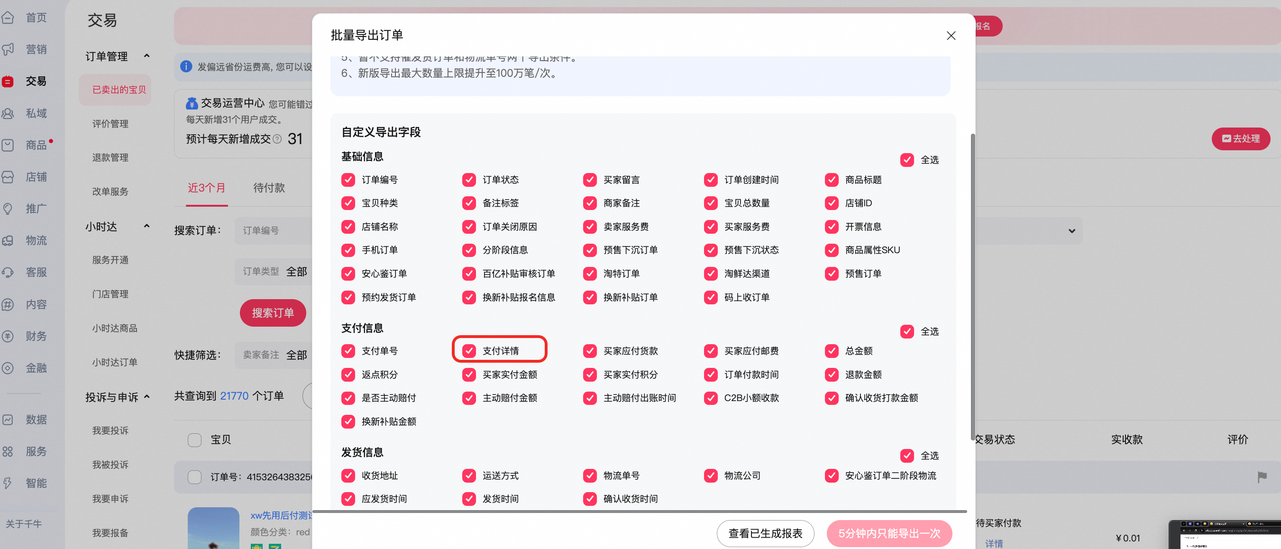The width and height of the screenshot is (1281, 549).
Task: Click help icon beside 预计每天新增成交
Action: [277, 139]
